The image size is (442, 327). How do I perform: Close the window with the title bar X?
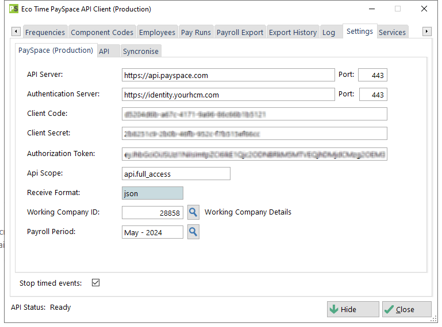click(424, 9)
